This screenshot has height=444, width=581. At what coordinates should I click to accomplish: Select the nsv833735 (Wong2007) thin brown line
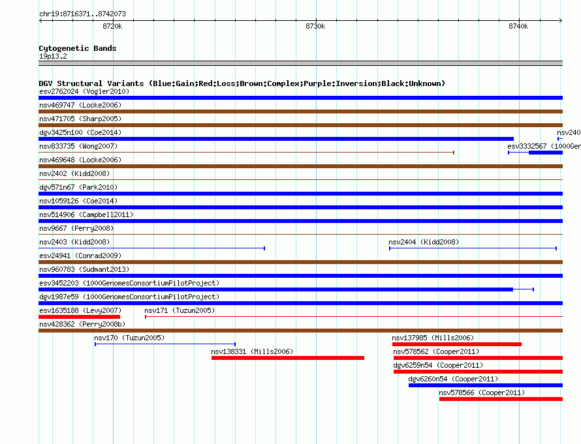pos(246,153)
